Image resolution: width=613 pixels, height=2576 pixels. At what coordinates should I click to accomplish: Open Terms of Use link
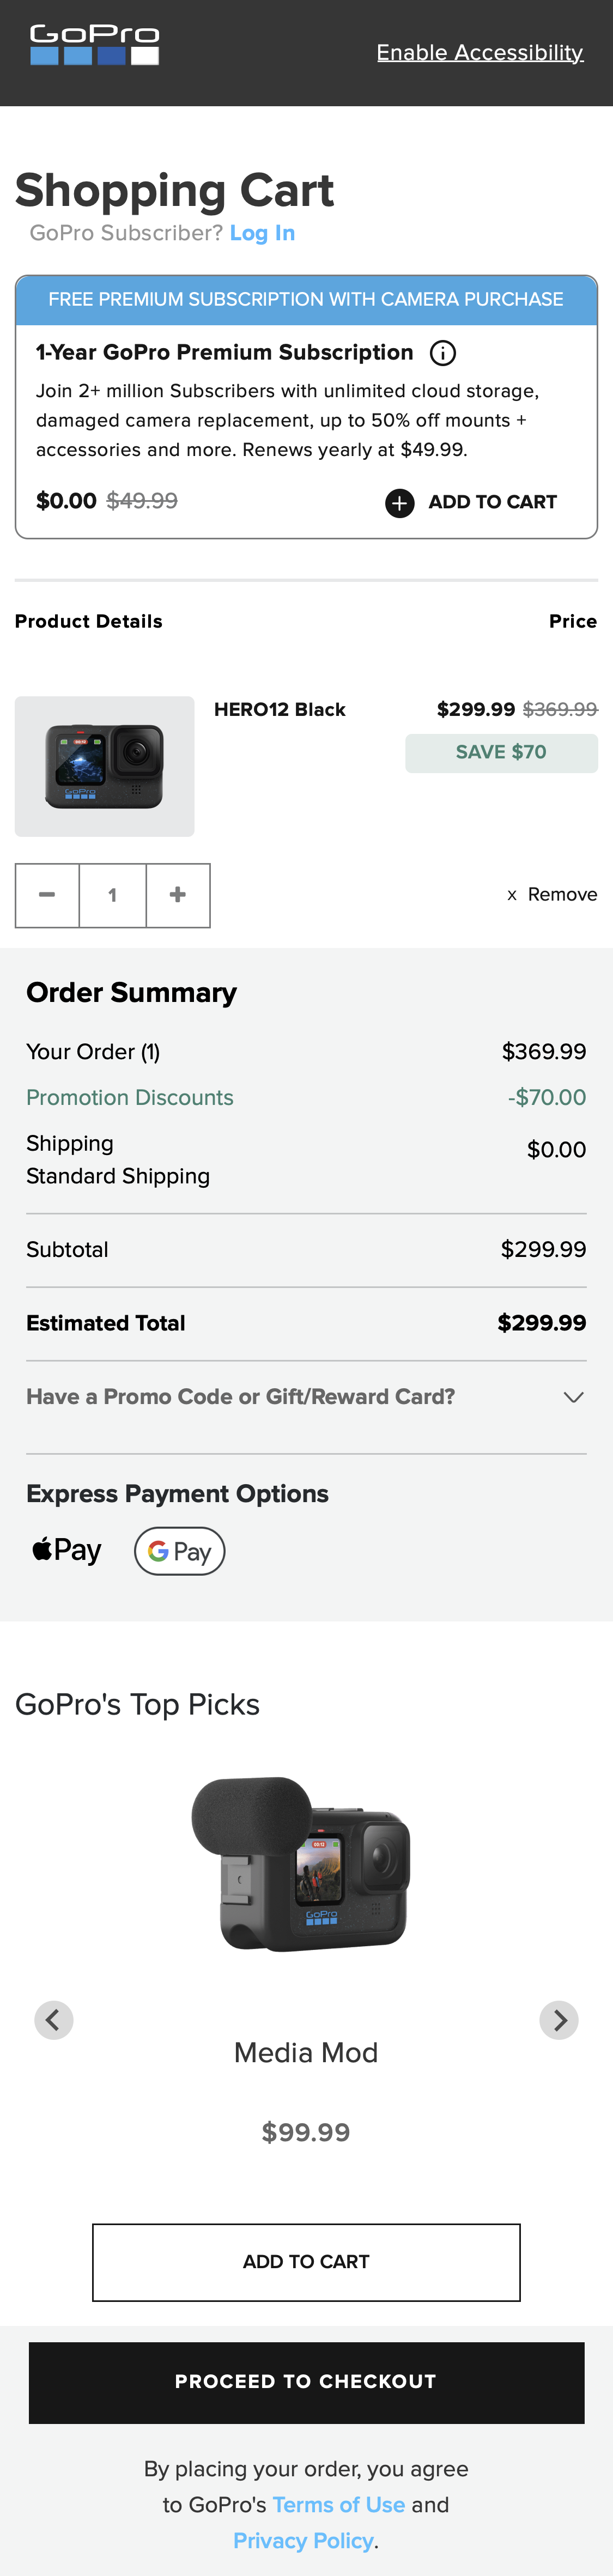click(x=338, y=2504)
